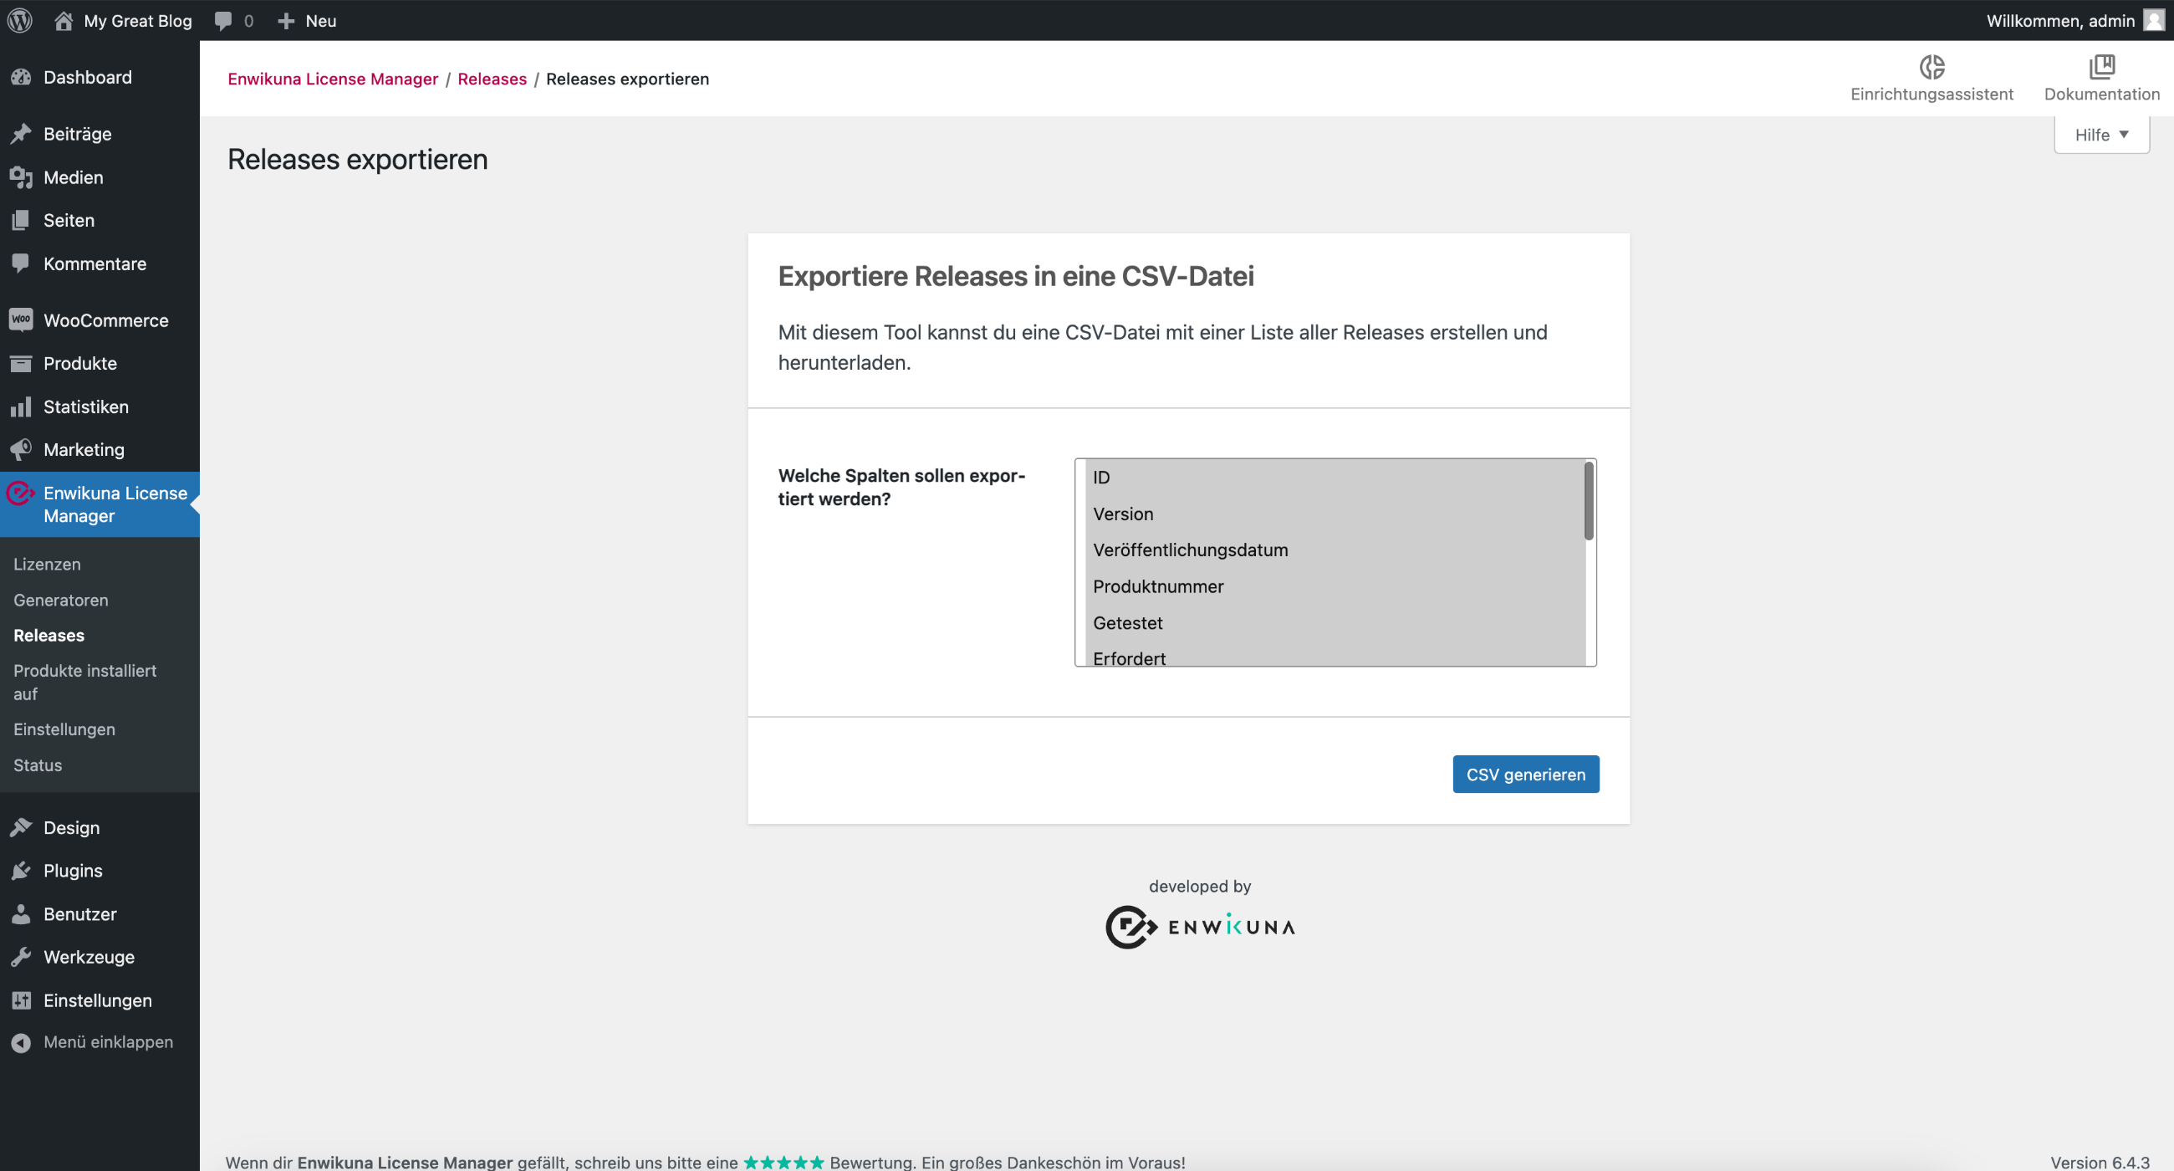The height and width of the screenshot is (1171, 2174).
Task: Select Produktnummer column for export
Action: 1159,585
